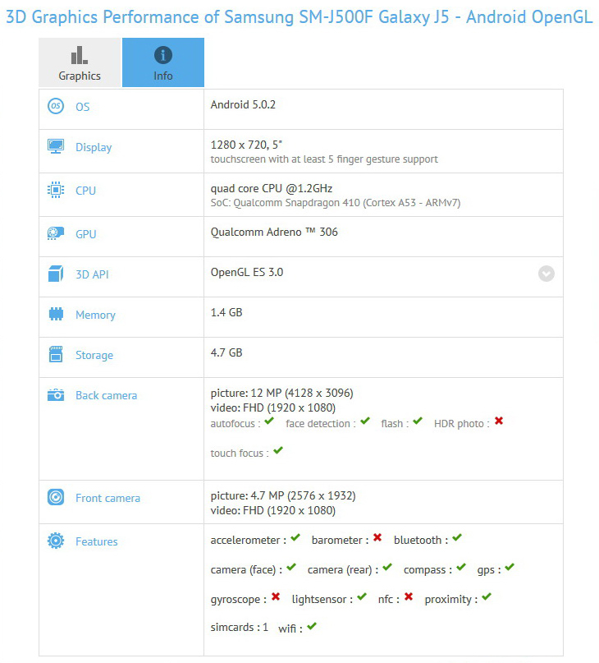This screenshot has height=663, width=599.
Task: Click the page title heading
Action: tap(299, 17)
